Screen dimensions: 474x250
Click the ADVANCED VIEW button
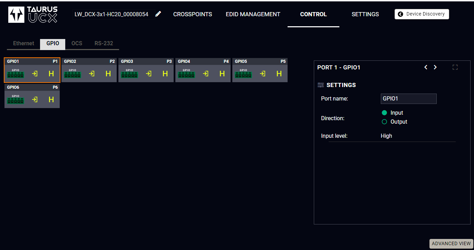coord(451,243)
